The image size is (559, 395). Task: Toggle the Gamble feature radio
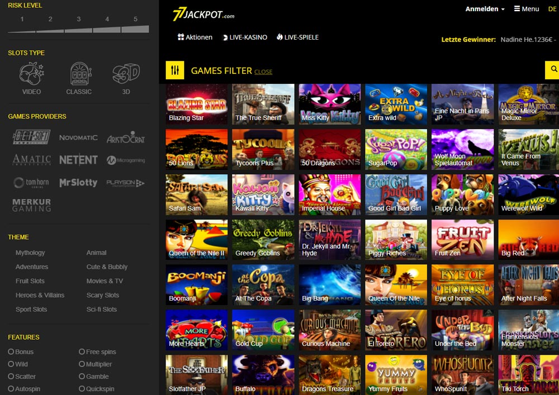(82, 376)
